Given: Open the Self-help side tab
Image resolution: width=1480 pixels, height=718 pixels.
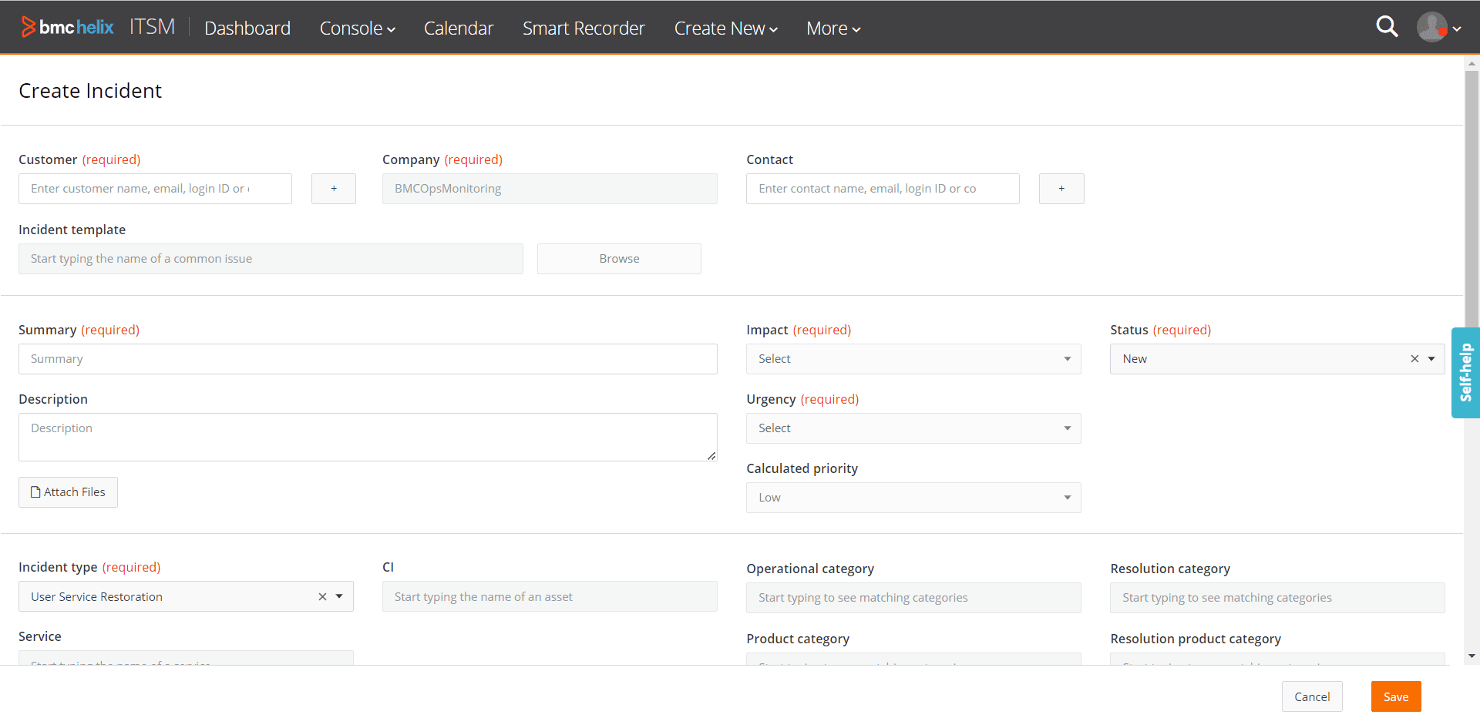Looking at the screenshot, I should click(1465, 373).
